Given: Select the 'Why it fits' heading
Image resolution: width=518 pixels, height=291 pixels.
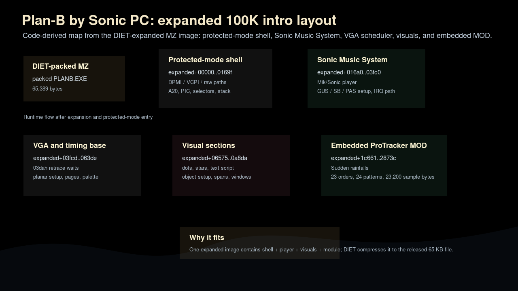Looking at the screenshot, I should pos(207,238).
